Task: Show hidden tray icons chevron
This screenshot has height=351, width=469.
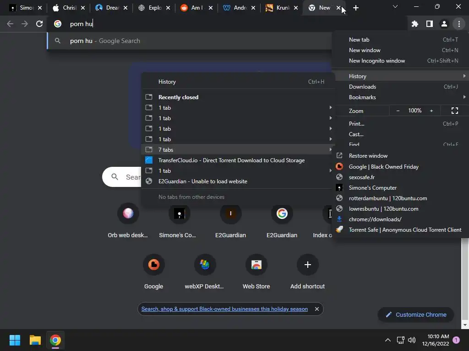Action: point(387,340)
